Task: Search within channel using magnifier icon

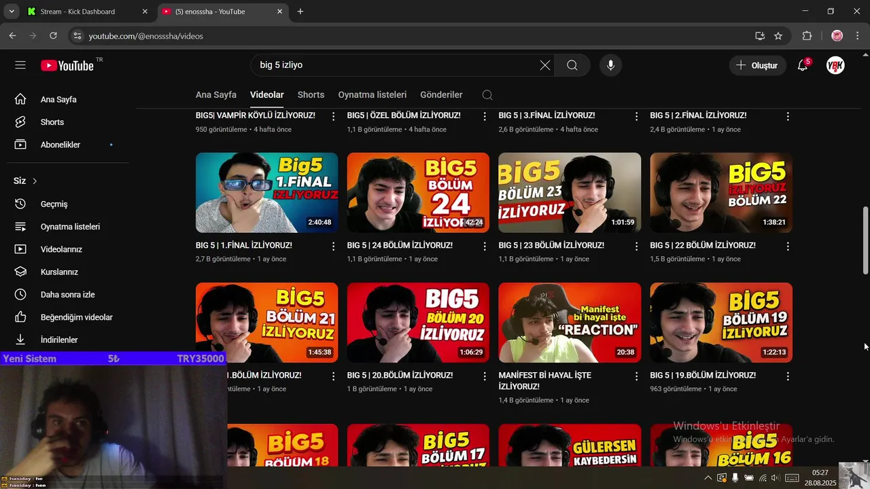Action: click(x=487, y=95)
